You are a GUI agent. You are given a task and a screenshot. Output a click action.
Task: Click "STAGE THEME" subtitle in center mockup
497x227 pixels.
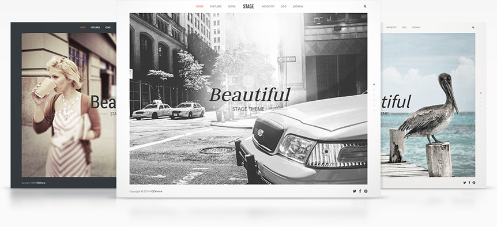pyautogui.click(x=248, y=109)
